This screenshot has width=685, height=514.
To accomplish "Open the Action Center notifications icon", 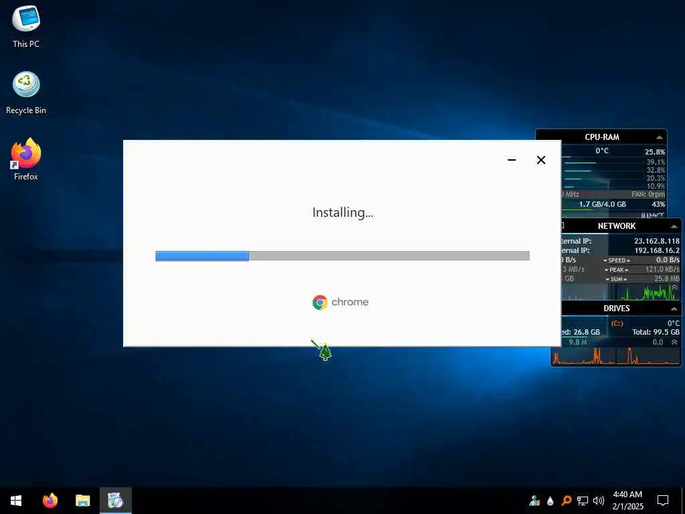I will (663, 501).
